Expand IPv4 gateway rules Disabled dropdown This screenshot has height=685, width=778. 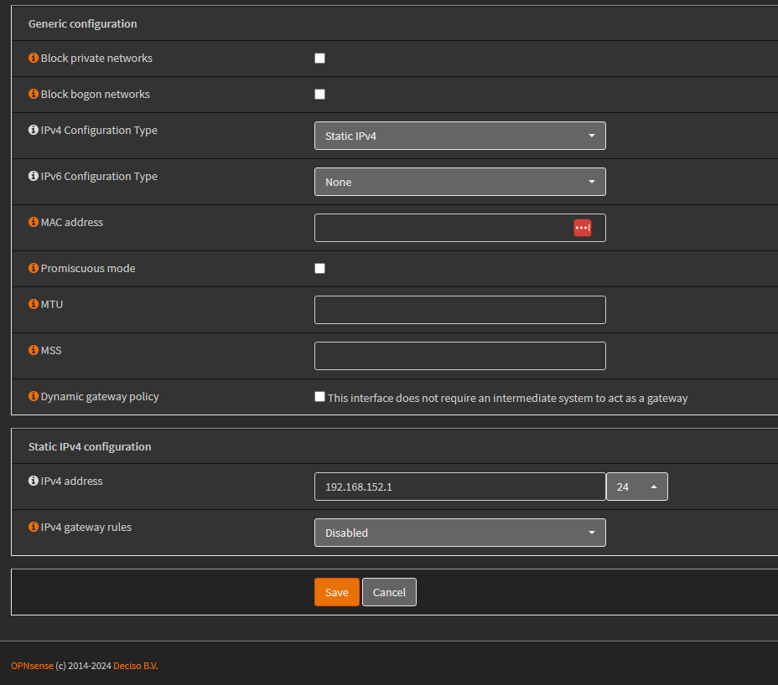click(460, 533)
